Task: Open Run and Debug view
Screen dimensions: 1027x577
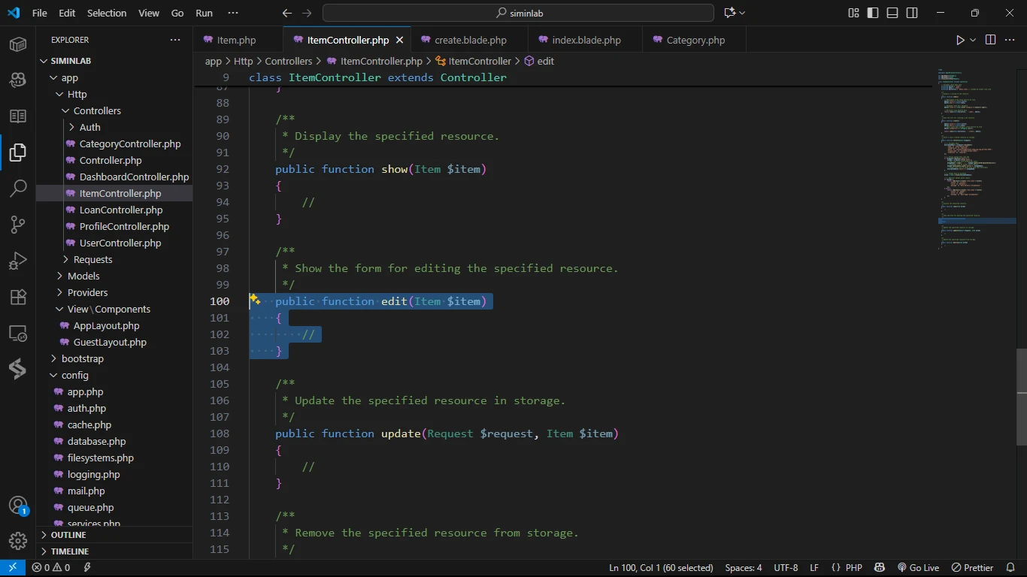Action: tap(18, 261)
